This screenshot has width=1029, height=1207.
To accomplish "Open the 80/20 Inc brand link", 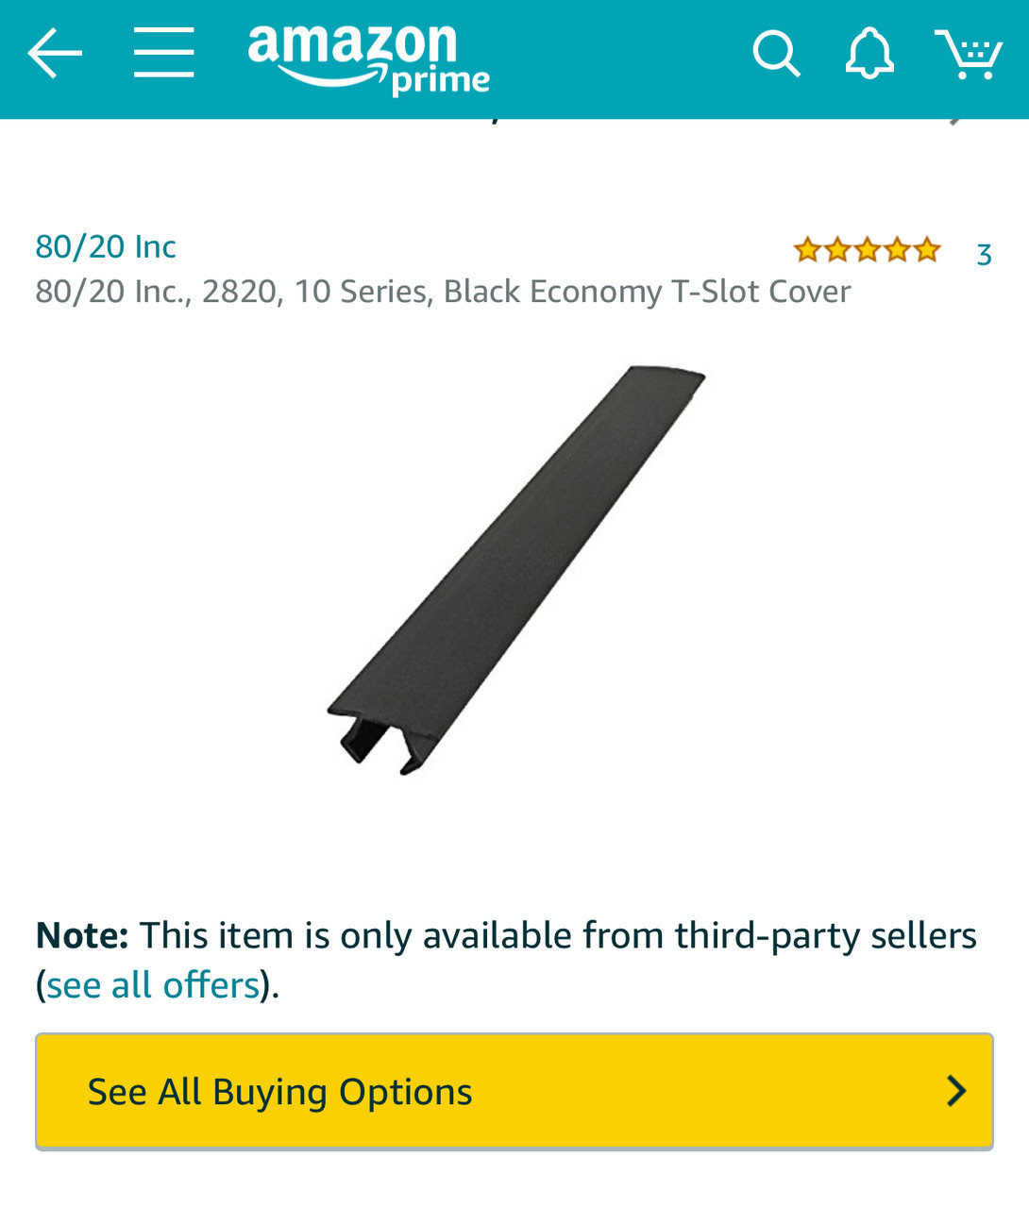I will pyautogui.click(x=106, y=246).
